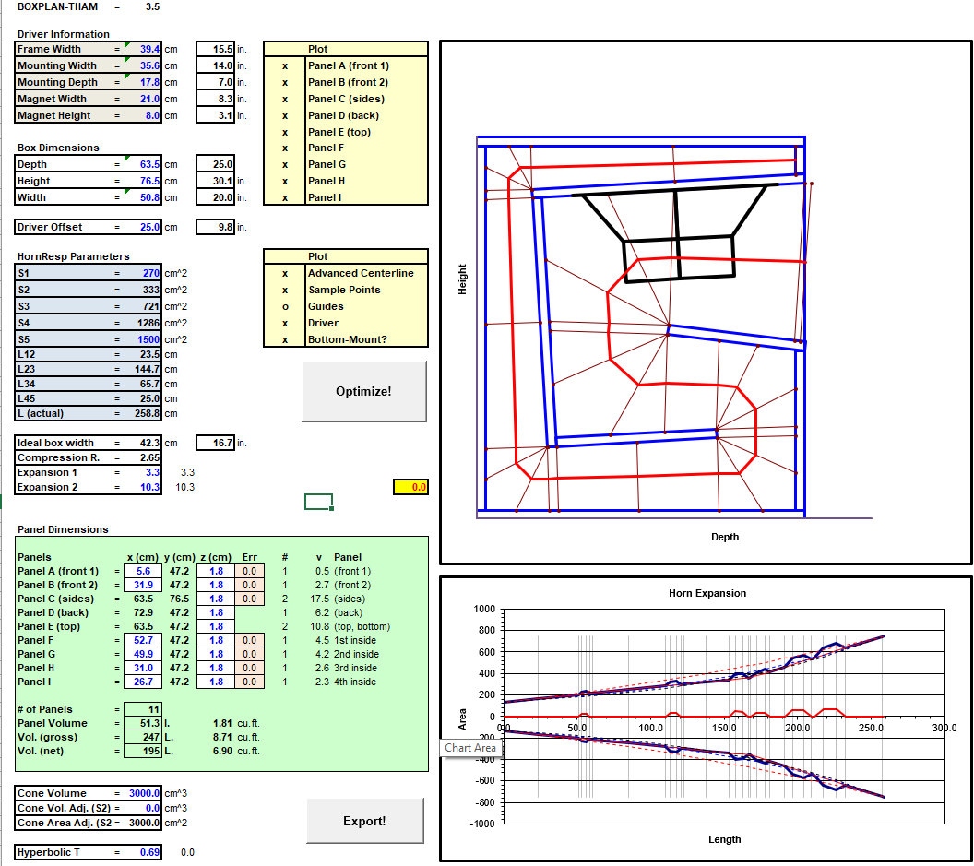Click Frame Width inches value 15.5
974x866 pixels.
click(x=216, y=49)
